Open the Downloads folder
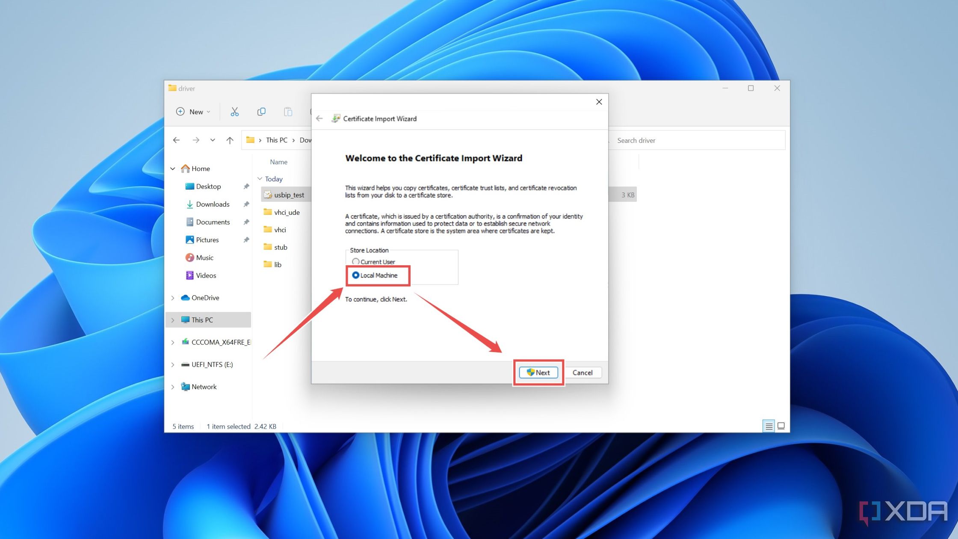The width and height of the screenshot is (958, 539). click(x=213, y=204)
